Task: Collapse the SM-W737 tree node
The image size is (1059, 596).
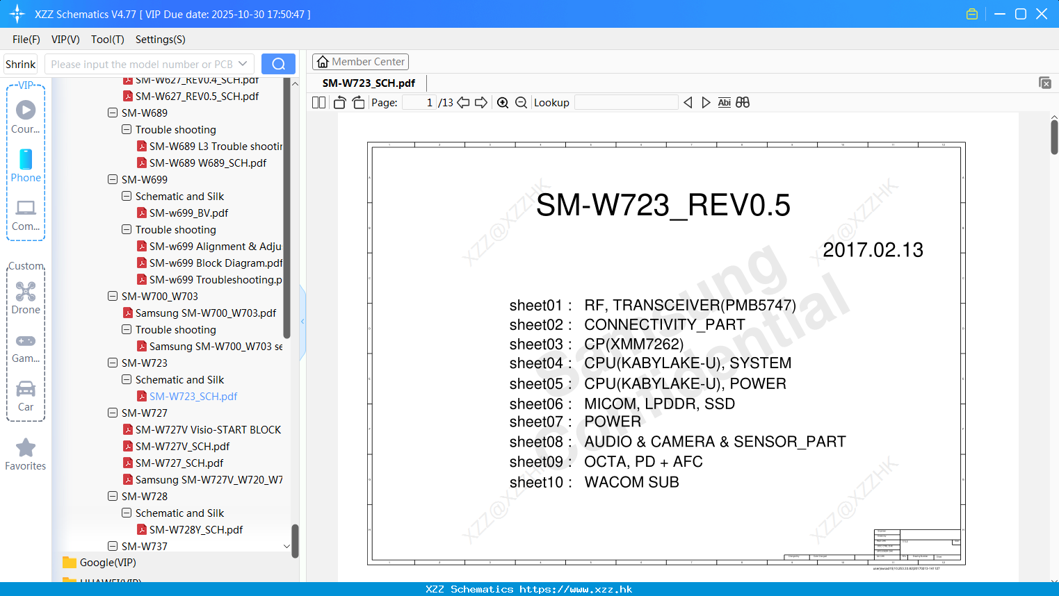Action: point(113,546)
